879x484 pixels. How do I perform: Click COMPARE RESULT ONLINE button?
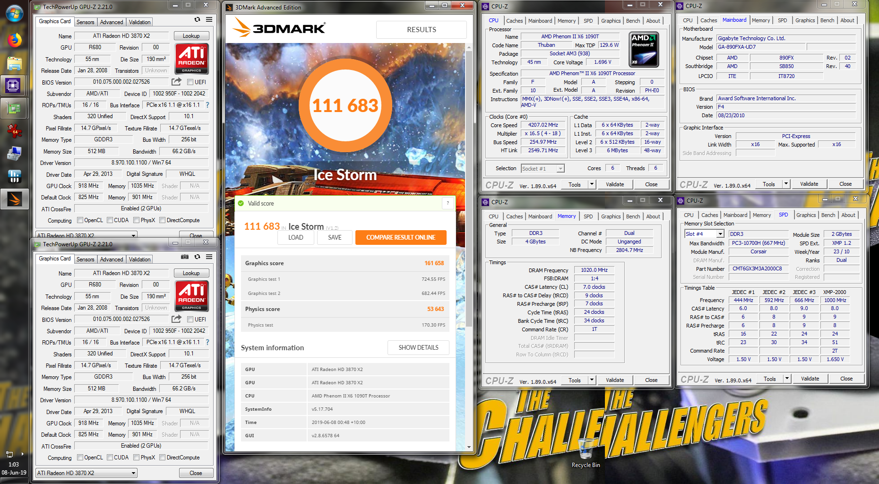(401, 237)
